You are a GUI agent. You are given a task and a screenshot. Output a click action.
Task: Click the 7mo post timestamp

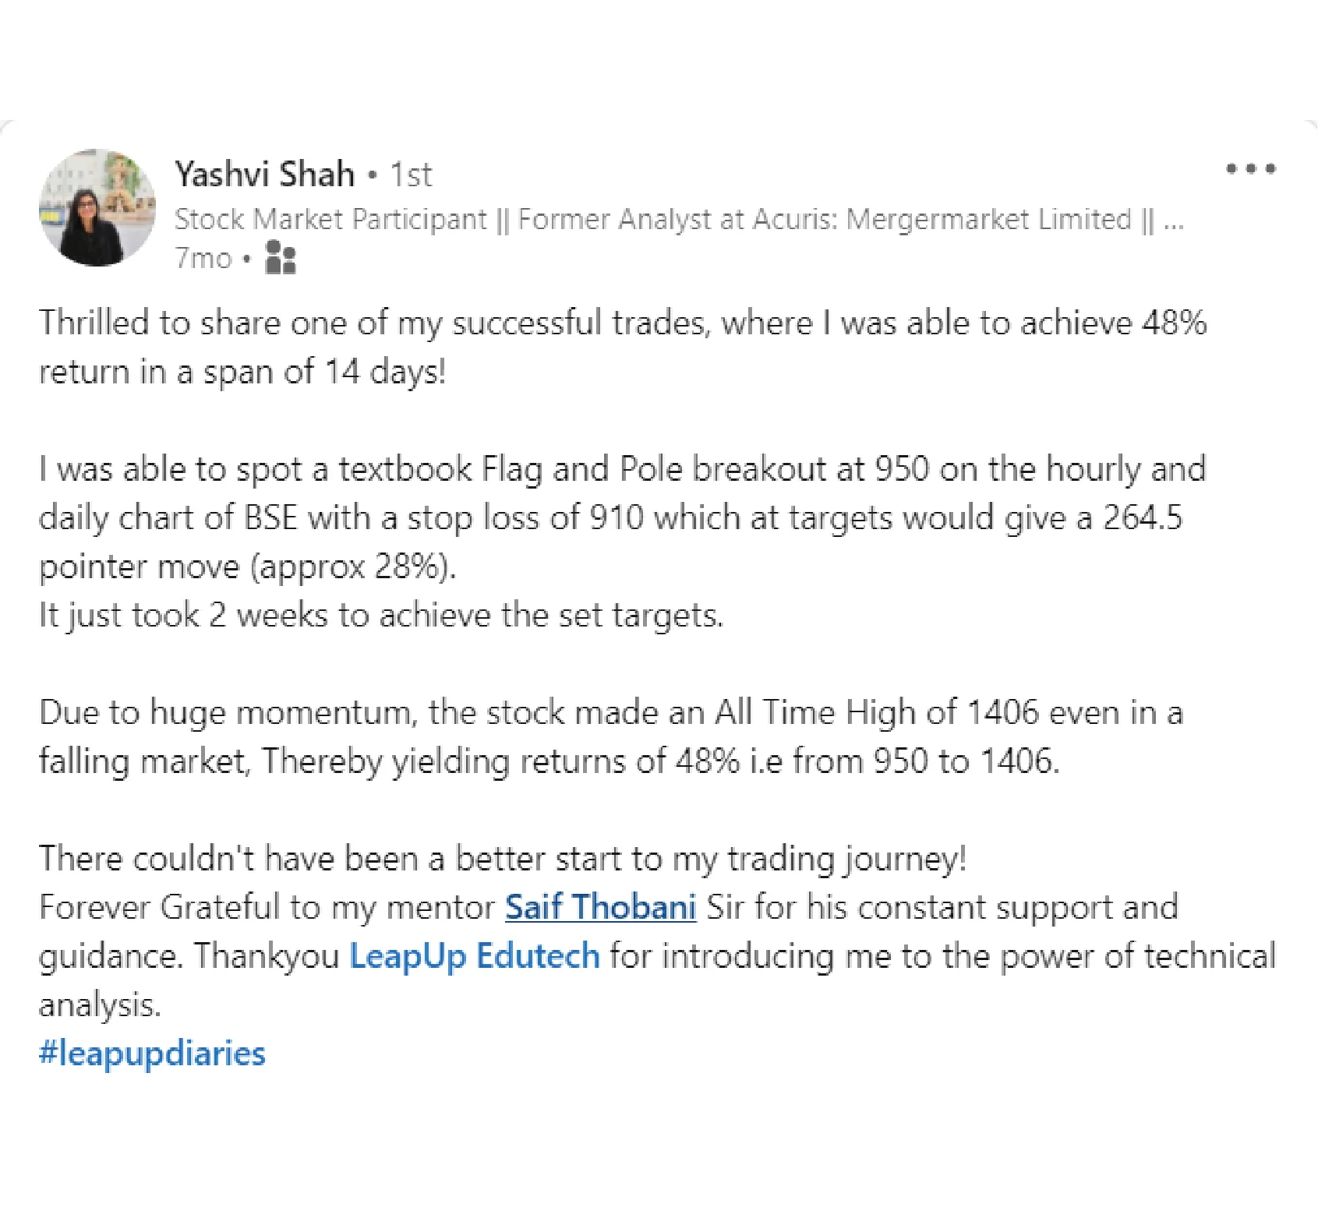[203, 258]
